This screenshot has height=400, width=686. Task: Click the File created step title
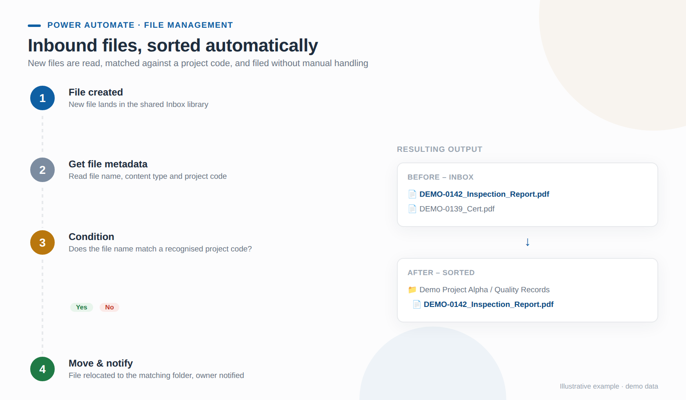96,92
